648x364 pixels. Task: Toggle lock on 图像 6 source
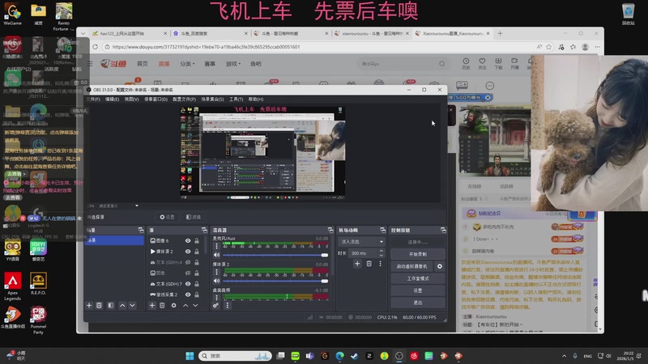[197, 240]
